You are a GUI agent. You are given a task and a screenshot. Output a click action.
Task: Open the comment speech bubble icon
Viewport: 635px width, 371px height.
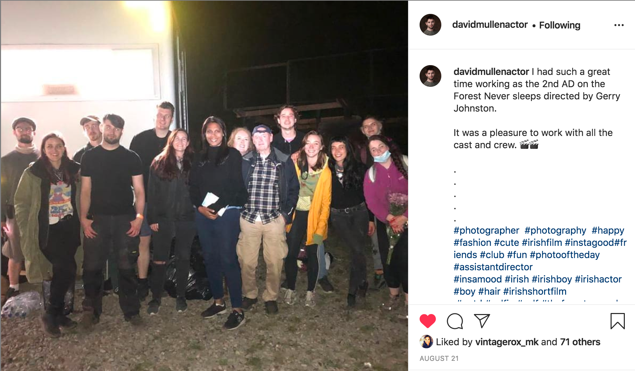[455, 321]
